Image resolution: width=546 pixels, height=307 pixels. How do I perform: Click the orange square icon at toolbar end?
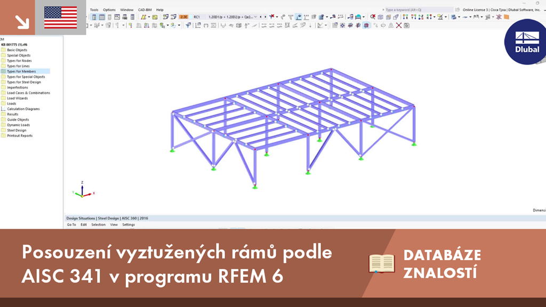coord(507,17)
